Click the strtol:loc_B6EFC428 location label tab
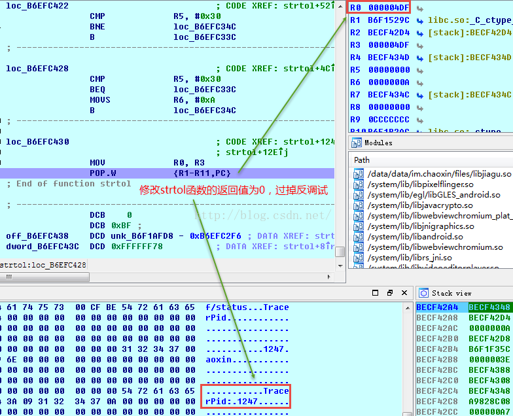This screenshot has height=416, width=513. [x=43, y=265]
